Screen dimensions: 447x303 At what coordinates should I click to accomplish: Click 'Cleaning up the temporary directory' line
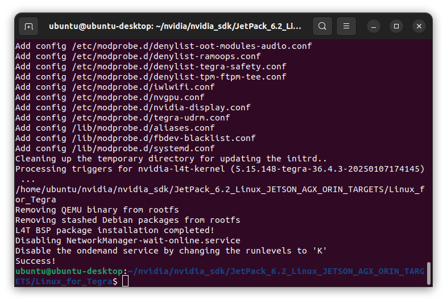[x=171, y=159]
